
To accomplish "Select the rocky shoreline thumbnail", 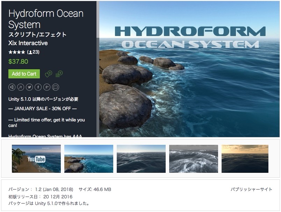I will coord(89,159).
